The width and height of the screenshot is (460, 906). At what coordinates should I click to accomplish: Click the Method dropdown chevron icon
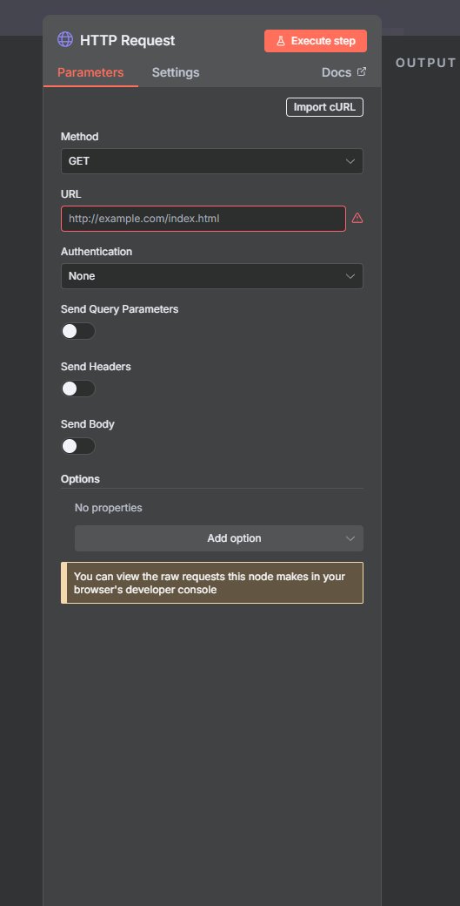(x=350, y=161)
